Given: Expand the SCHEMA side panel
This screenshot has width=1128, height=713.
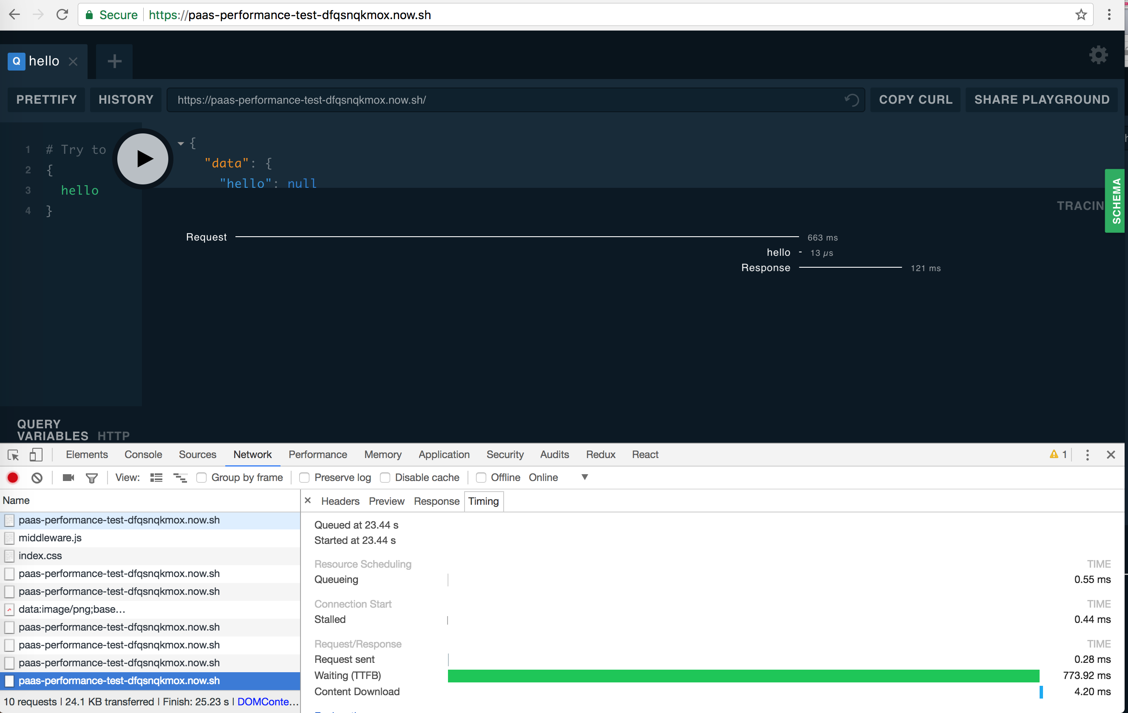Looking at the screenshot, I should pyautogui.click(x=1115, y=201).
